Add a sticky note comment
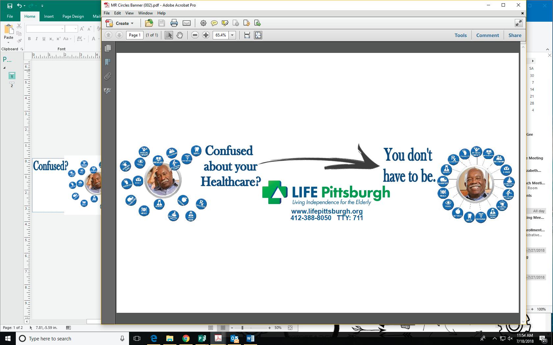The image size is (553, 345). [214, 23]
